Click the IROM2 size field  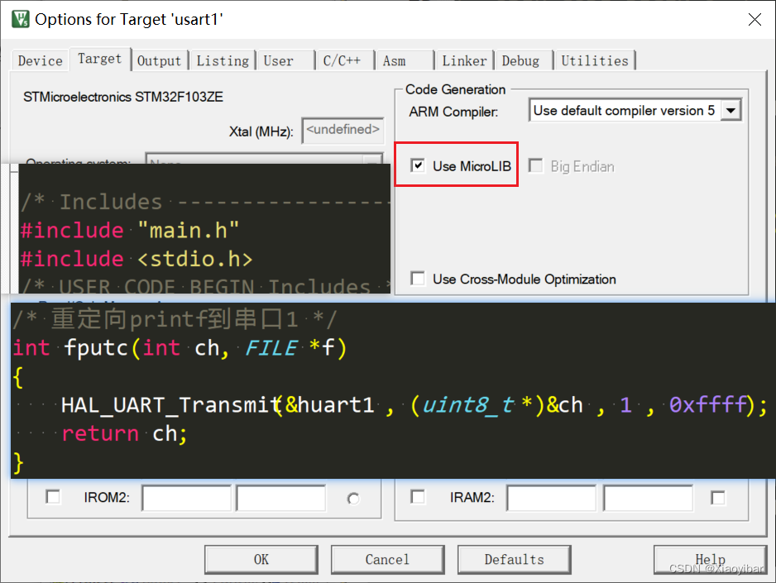coord(281,498)
